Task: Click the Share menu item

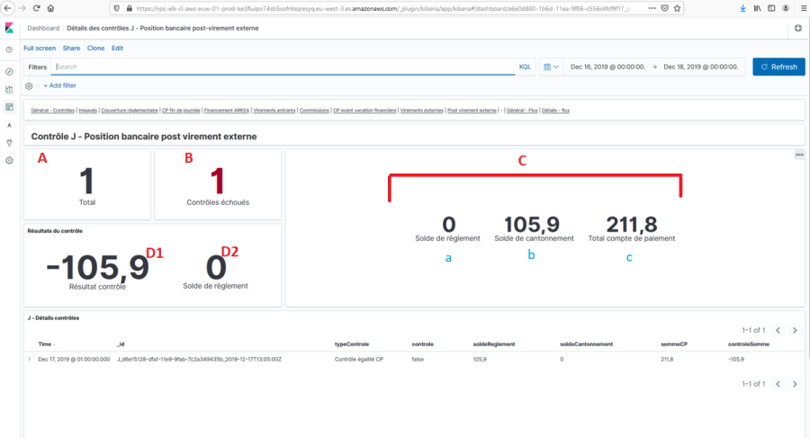Action: (71, 48)
